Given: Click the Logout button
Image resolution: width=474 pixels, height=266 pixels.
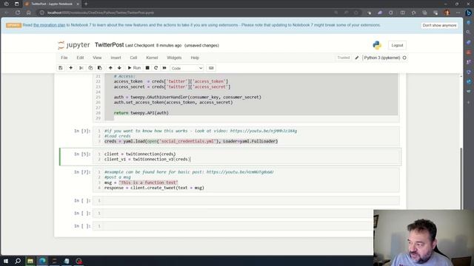Looking at the screenshot, I should point(397,45).
